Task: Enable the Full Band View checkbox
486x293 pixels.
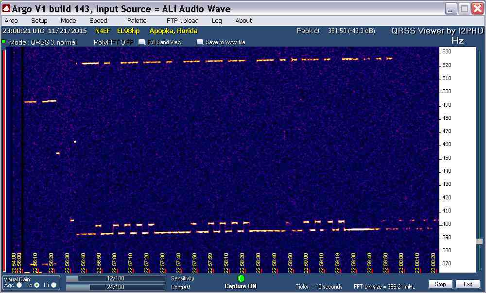Action: 142,42
